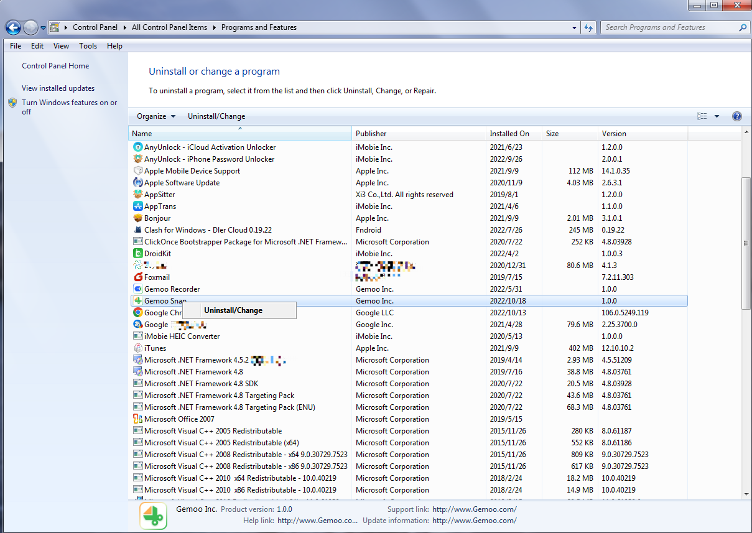Open the Edit menu
The image size is (752, 533).
(x=37, y=46)
